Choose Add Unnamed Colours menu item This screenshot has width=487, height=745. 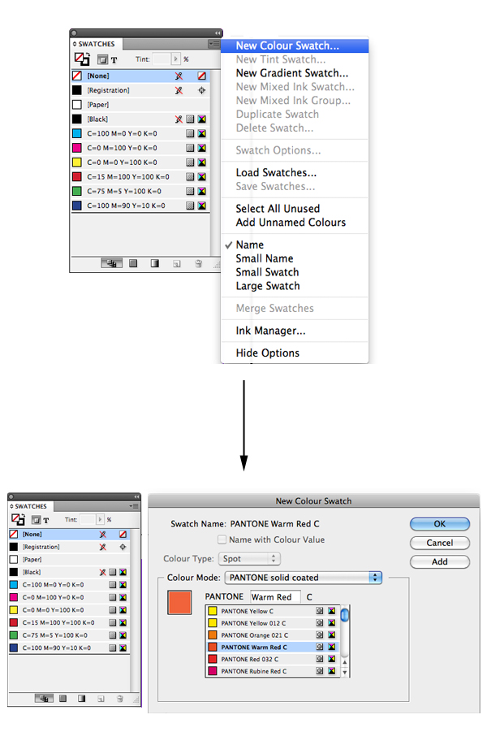tap(291, 223)
